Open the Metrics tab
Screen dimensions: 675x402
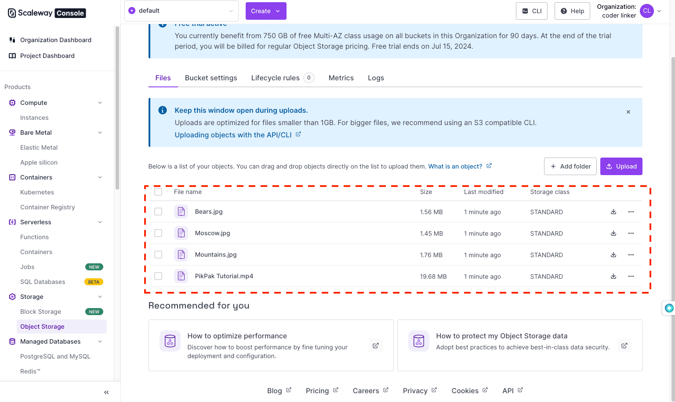[341, 78]
